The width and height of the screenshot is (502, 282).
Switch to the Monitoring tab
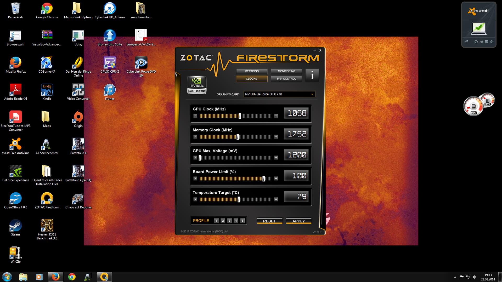[x=286, y=71]
